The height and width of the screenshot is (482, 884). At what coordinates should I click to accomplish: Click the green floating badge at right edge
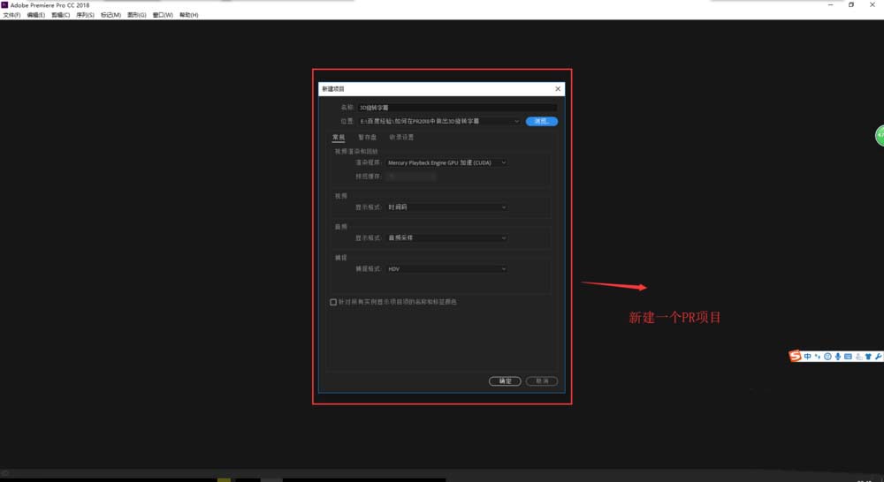[880, 136]
